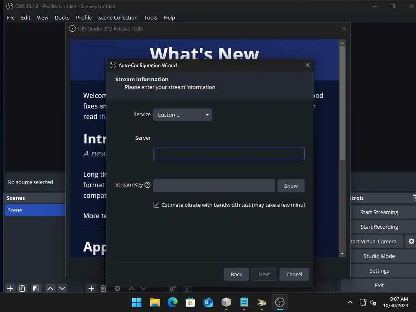416x312 pixels.
Task: Click Show button beside Stream Key
Action: pyautogui.click(x=291, y=186)
